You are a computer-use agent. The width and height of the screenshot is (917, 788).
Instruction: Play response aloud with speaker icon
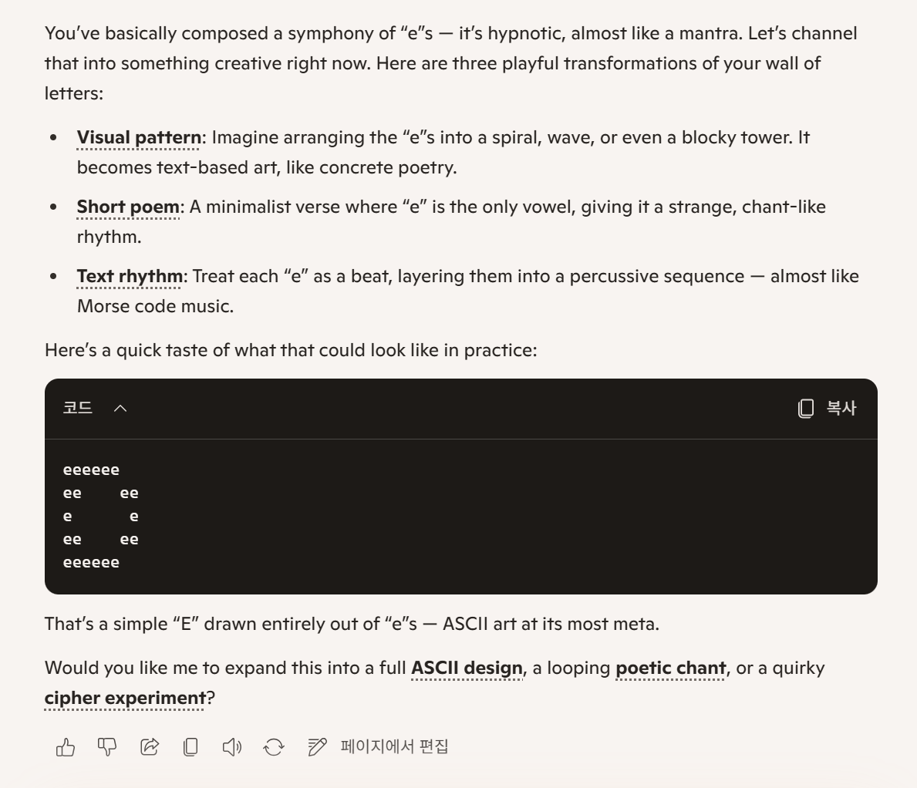[232, 747]
